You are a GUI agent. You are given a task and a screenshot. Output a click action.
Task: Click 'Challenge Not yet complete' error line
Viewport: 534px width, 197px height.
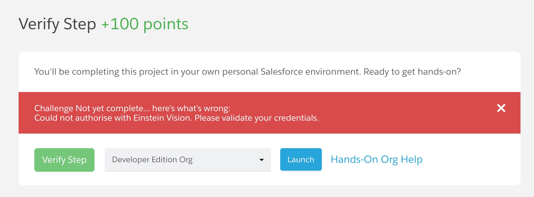89,108
